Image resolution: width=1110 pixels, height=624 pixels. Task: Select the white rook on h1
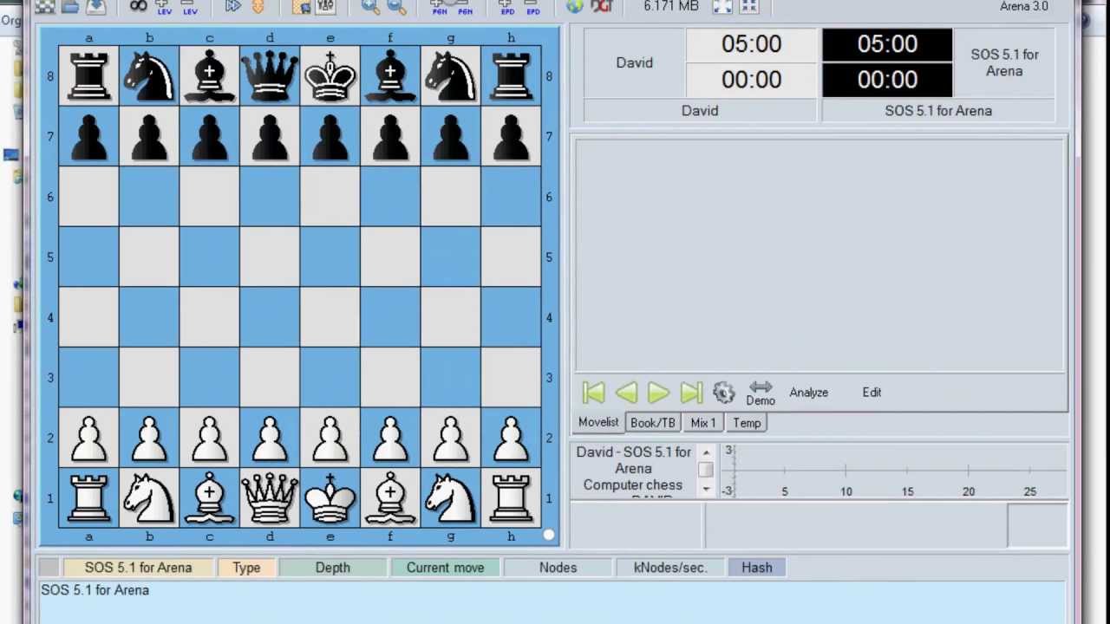tap(511, 497)
